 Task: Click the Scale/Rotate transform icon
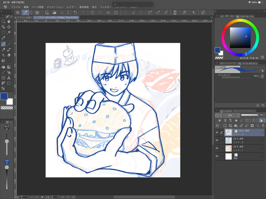click(x=116, y=13)
